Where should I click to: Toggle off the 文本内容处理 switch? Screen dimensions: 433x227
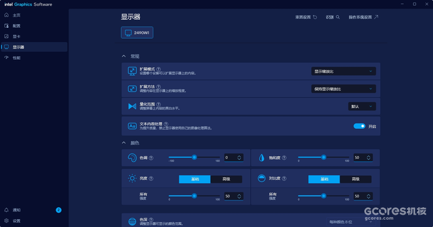tap(359, 126)
